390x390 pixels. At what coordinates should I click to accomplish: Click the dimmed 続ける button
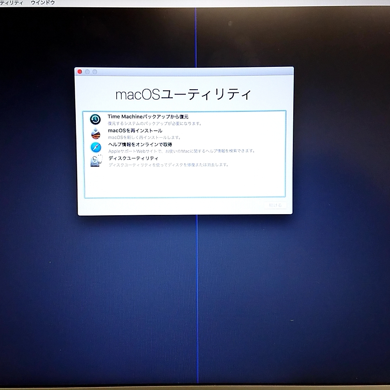275,205
